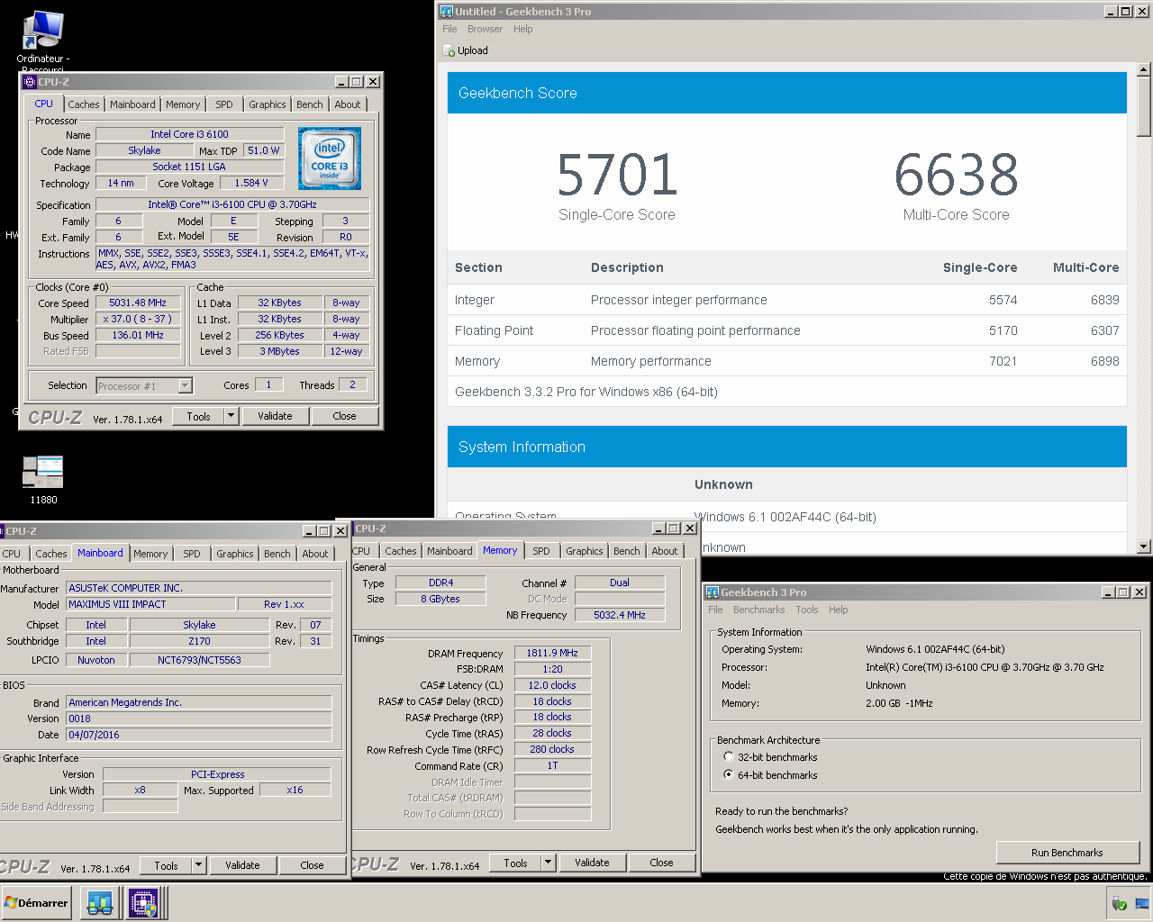Click the CPU-Z title bar chip icon
This screenshot has width=1153, height=922.
pos(30,82)
